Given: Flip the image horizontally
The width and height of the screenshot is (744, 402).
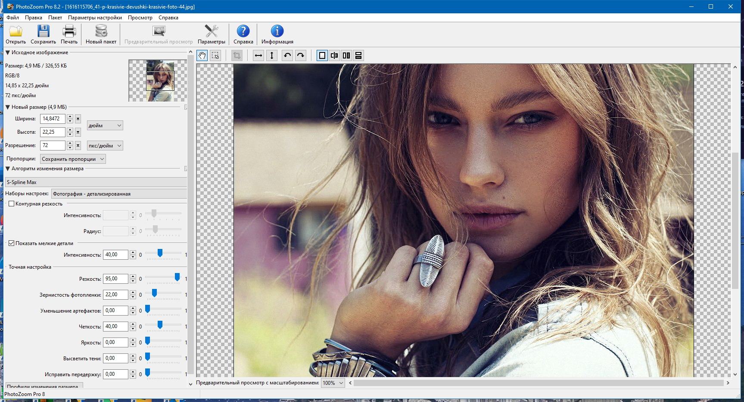Looking at the screenshot, I should [x=258, y=55].
